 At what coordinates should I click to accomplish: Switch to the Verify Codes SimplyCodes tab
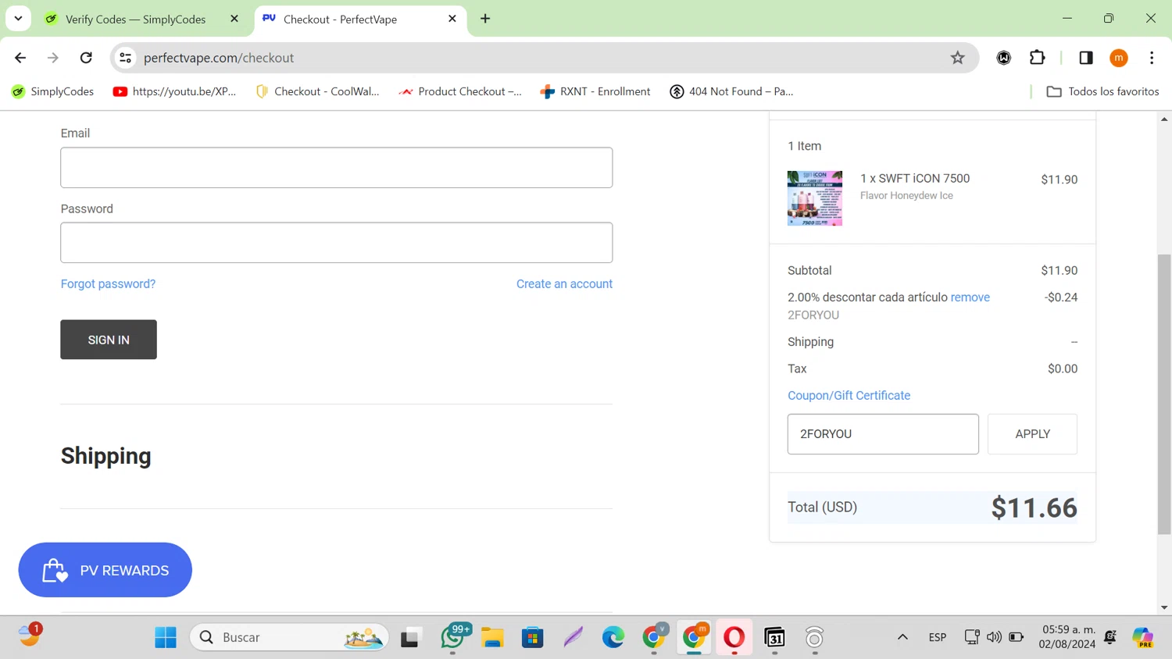136,19
